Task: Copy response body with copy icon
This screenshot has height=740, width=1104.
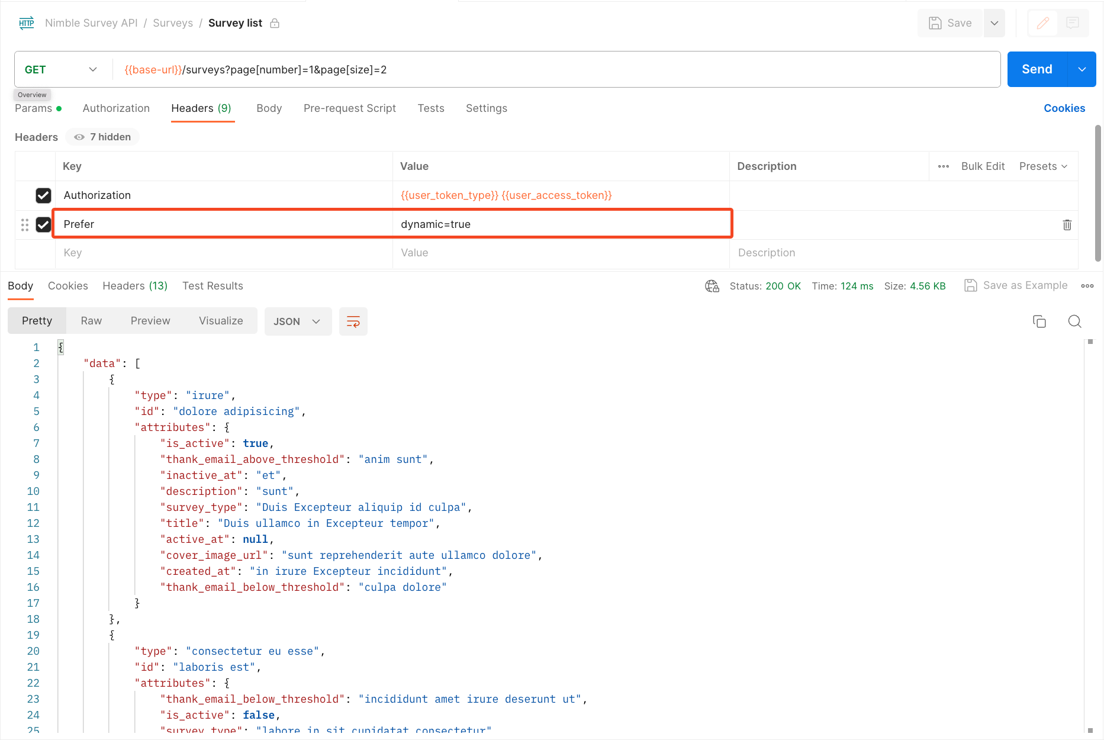Action: click(1039, 321)
